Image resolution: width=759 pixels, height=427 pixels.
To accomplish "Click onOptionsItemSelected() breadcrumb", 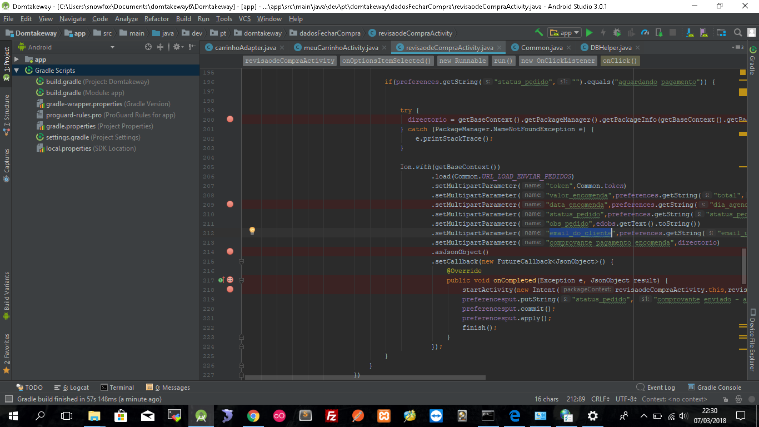I will pyautogui.click(x=387, y=61).
